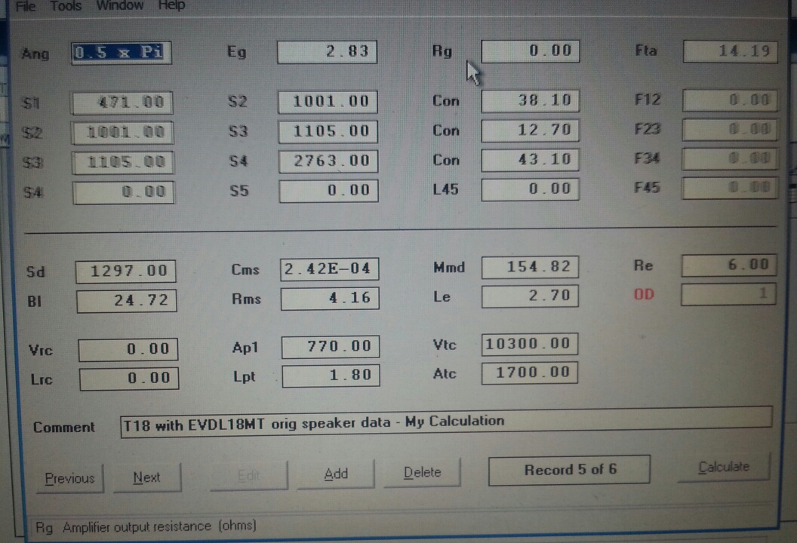Click the S3 field beside Con 12.70
The width and height of the screenshot is (797, 543).
[x=328, y=132]
